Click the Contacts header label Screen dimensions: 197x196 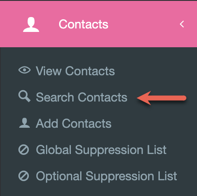click(x=83, y=24)
